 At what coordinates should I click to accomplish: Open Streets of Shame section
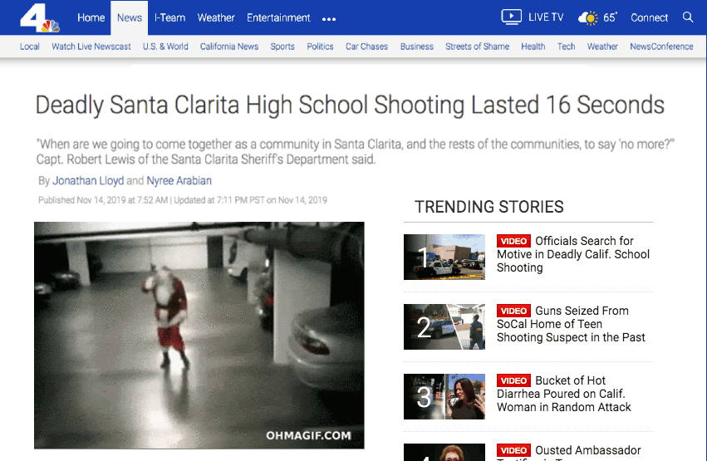(x=477, y=47)
